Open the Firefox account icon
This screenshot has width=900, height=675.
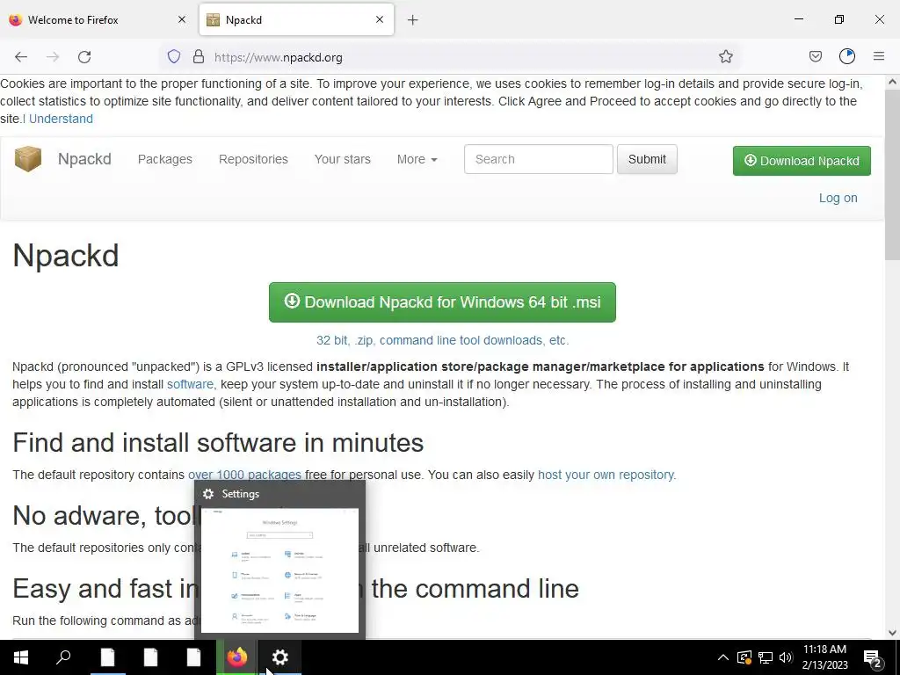pyautogui.click(x=847, y=56)
